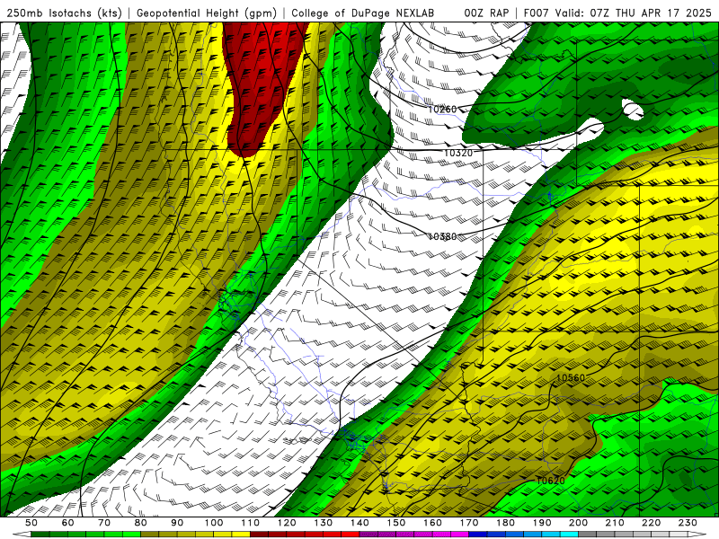This screenshot has height=539, width=719.
Task: Click the 110 value on the color scale
Action: click(251, 523)
